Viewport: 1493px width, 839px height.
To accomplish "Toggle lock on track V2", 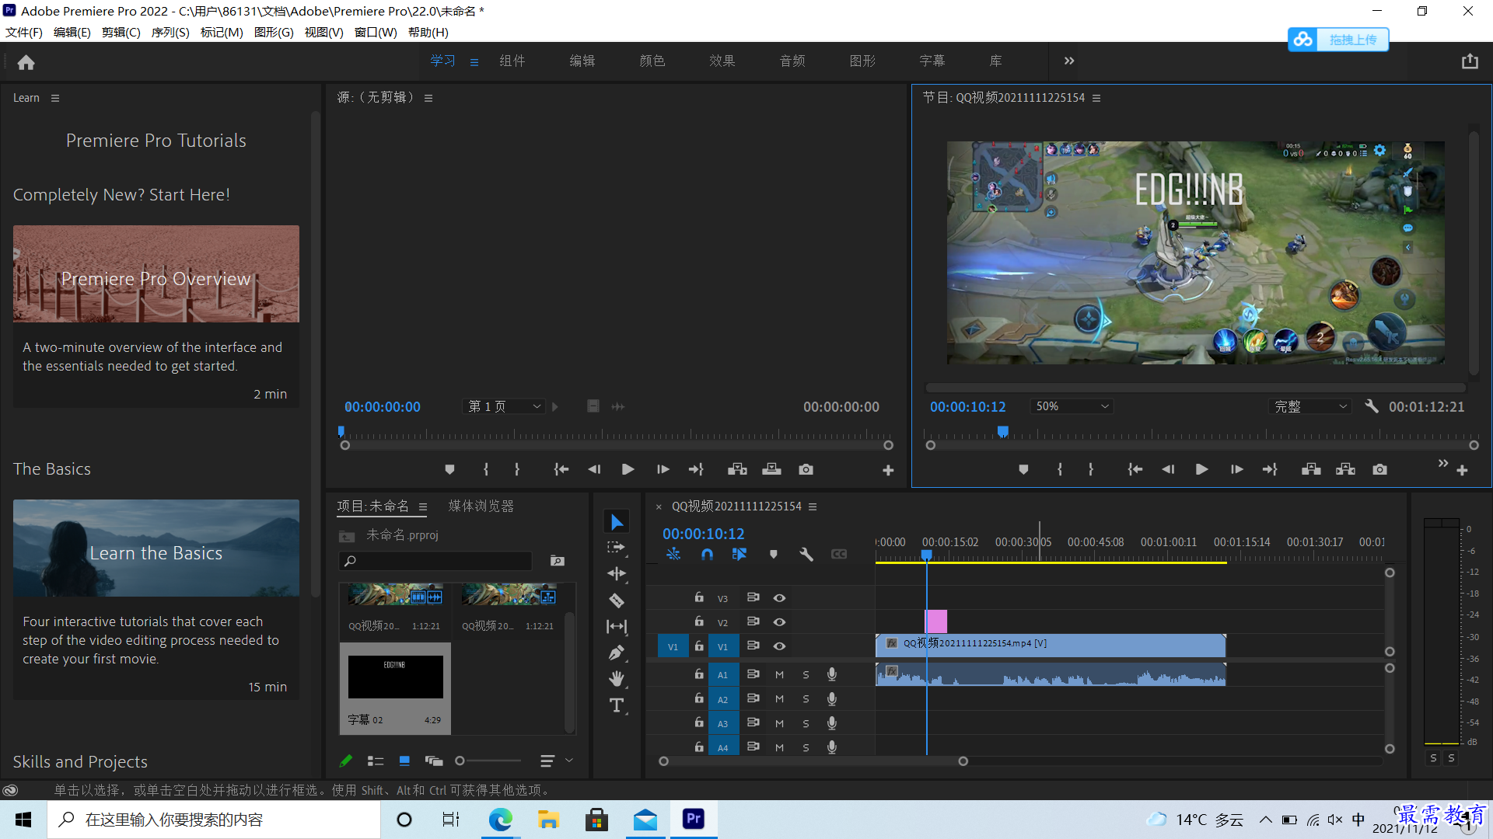I will click(699, 621).
